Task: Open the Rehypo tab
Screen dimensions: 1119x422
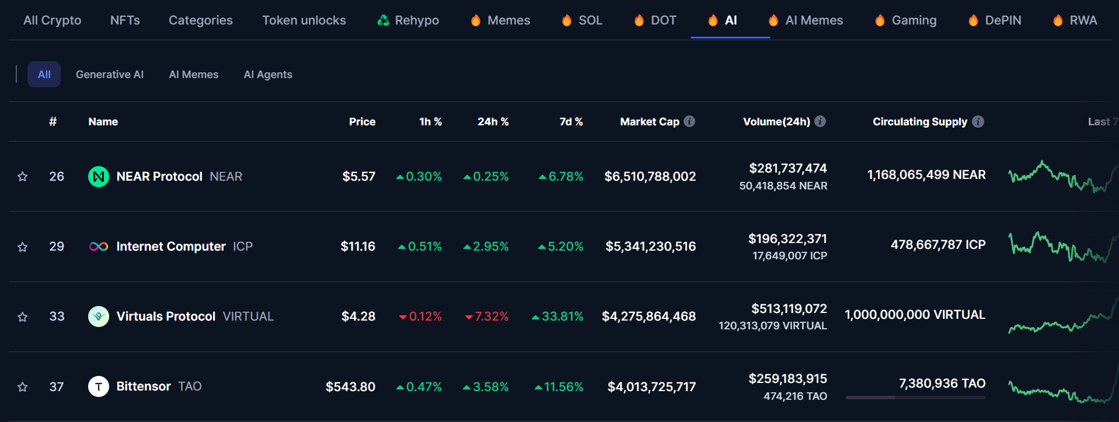Action: [x=417, y=20]
